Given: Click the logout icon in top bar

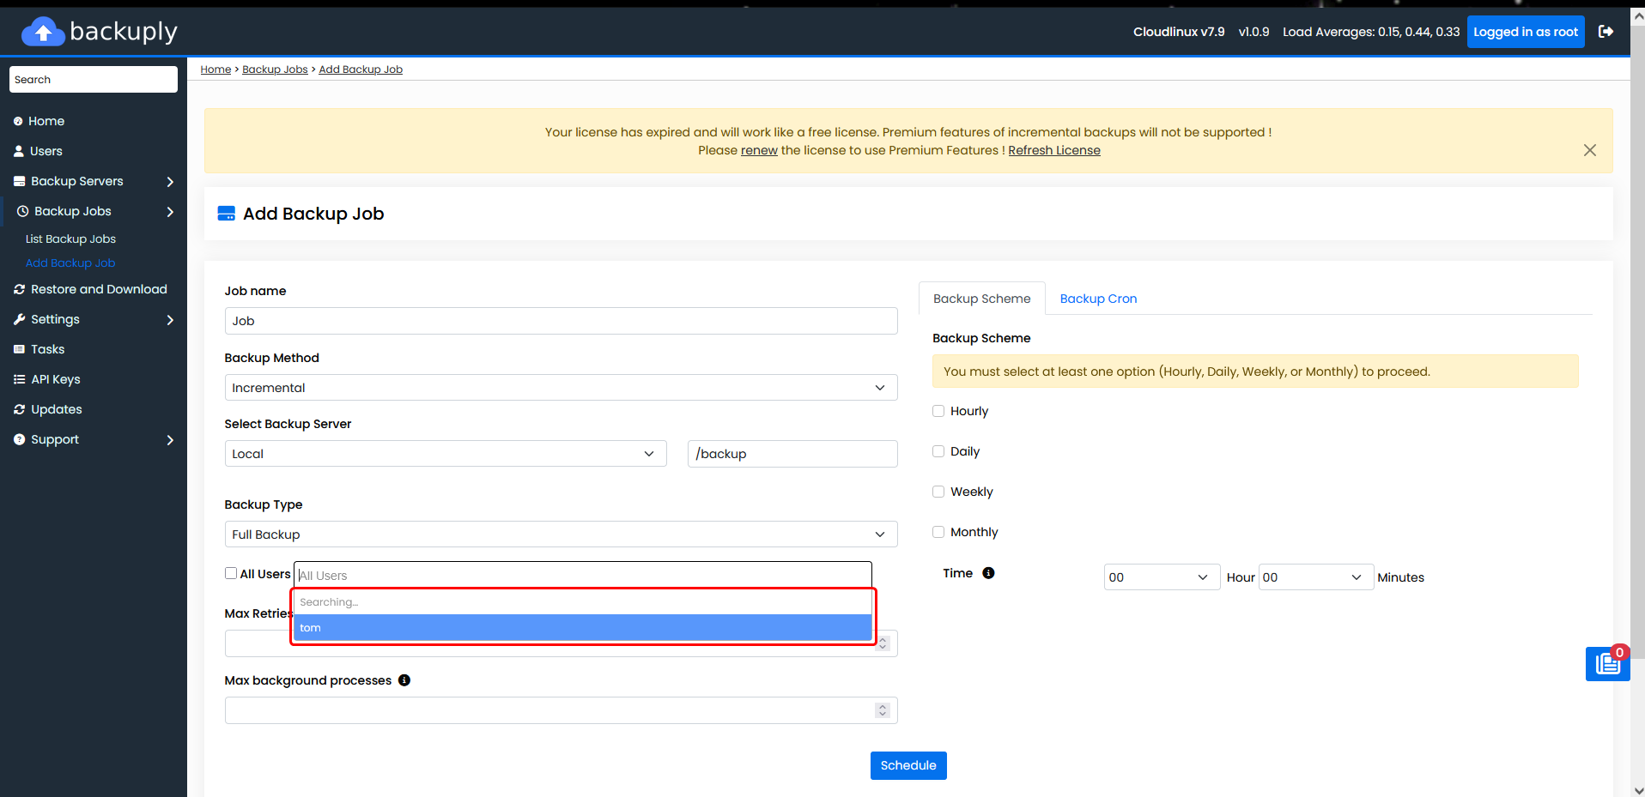Looking at the screenshot, I should coord(1606,32).
